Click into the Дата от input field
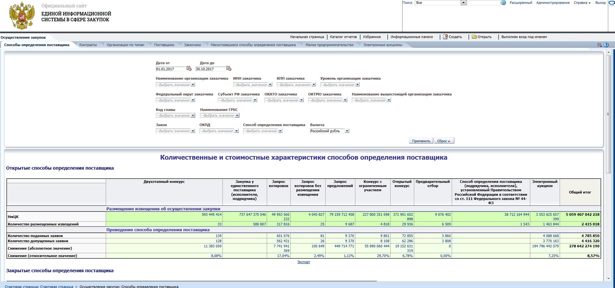The image size is (615, 288). (170, 69)
